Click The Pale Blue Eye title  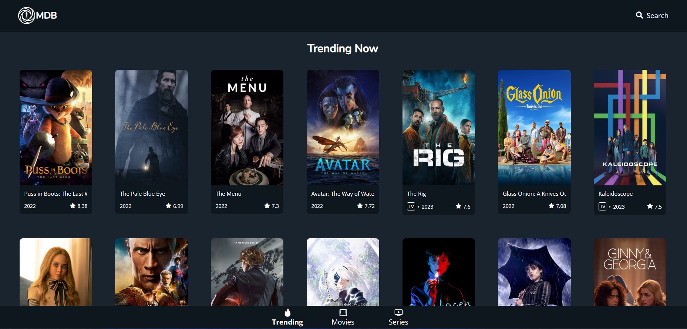pyautogui.click(x=142, y=193)
